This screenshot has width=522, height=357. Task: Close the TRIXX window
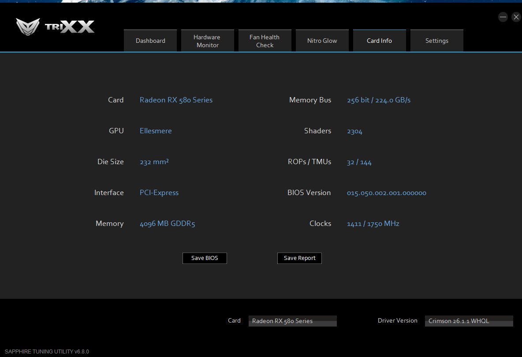pyautogui.click(x=516, y=17)
